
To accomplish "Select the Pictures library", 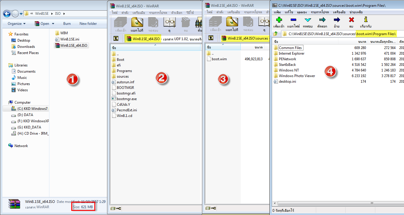I will point(24,84).
